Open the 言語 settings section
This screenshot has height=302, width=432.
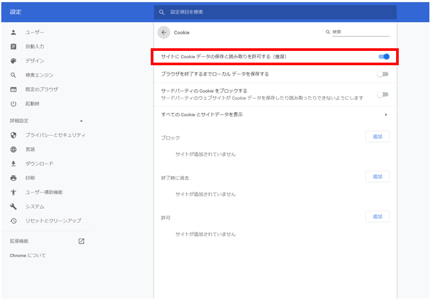[31, 149]
